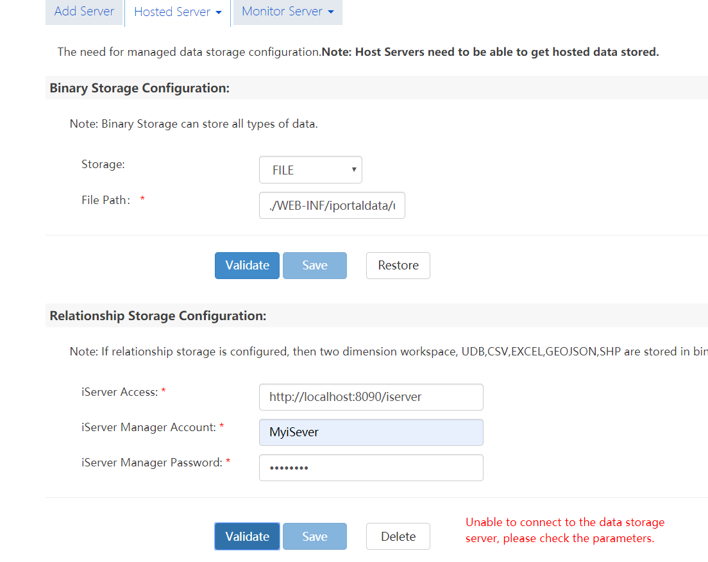Click the red connection error message
The width and height of the screenshot is (708, 562).
tap(564, 531)
